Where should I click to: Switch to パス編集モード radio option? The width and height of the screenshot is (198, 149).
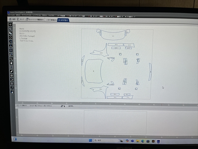[x=130, y=17]
